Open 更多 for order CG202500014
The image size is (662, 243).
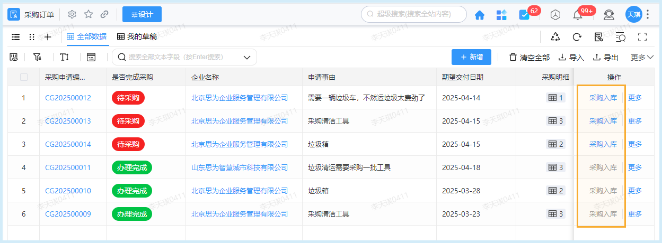pos(635,144)
